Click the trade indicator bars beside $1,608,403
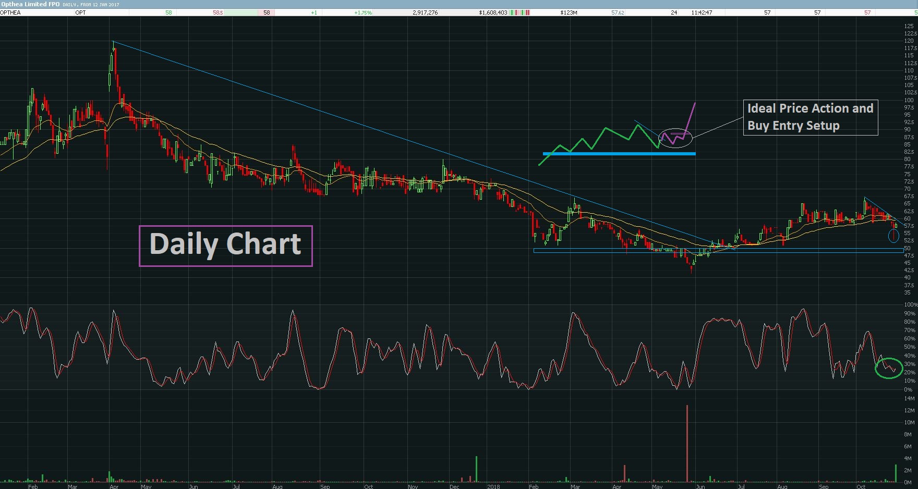Viewport: 918px width, 489px height. [x=520, y=13]
